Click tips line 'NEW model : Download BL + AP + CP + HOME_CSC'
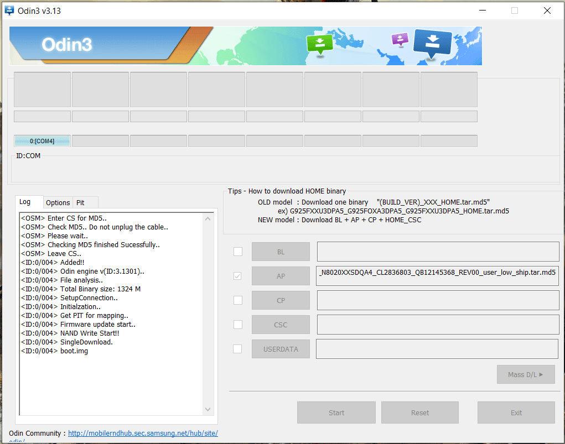This screenshot has width=565, height=444. (339, 220)
